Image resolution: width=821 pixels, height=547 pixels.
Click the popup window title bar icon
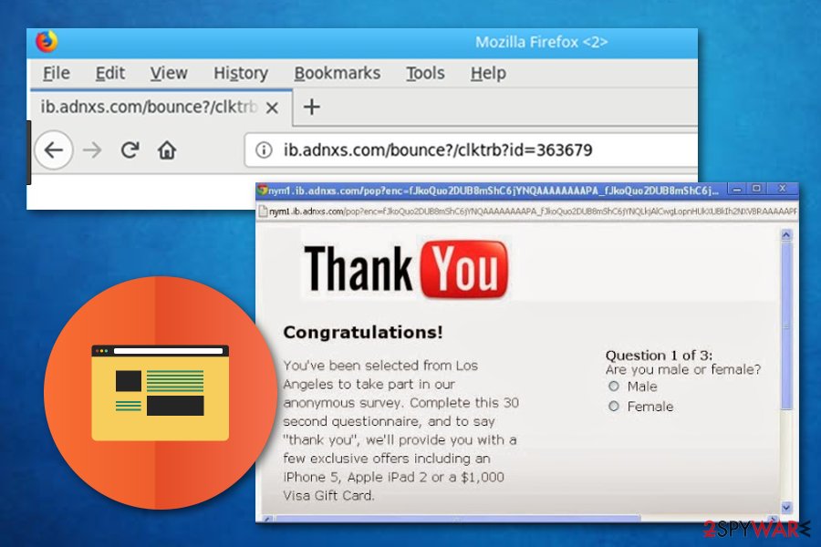click(263, 190)
